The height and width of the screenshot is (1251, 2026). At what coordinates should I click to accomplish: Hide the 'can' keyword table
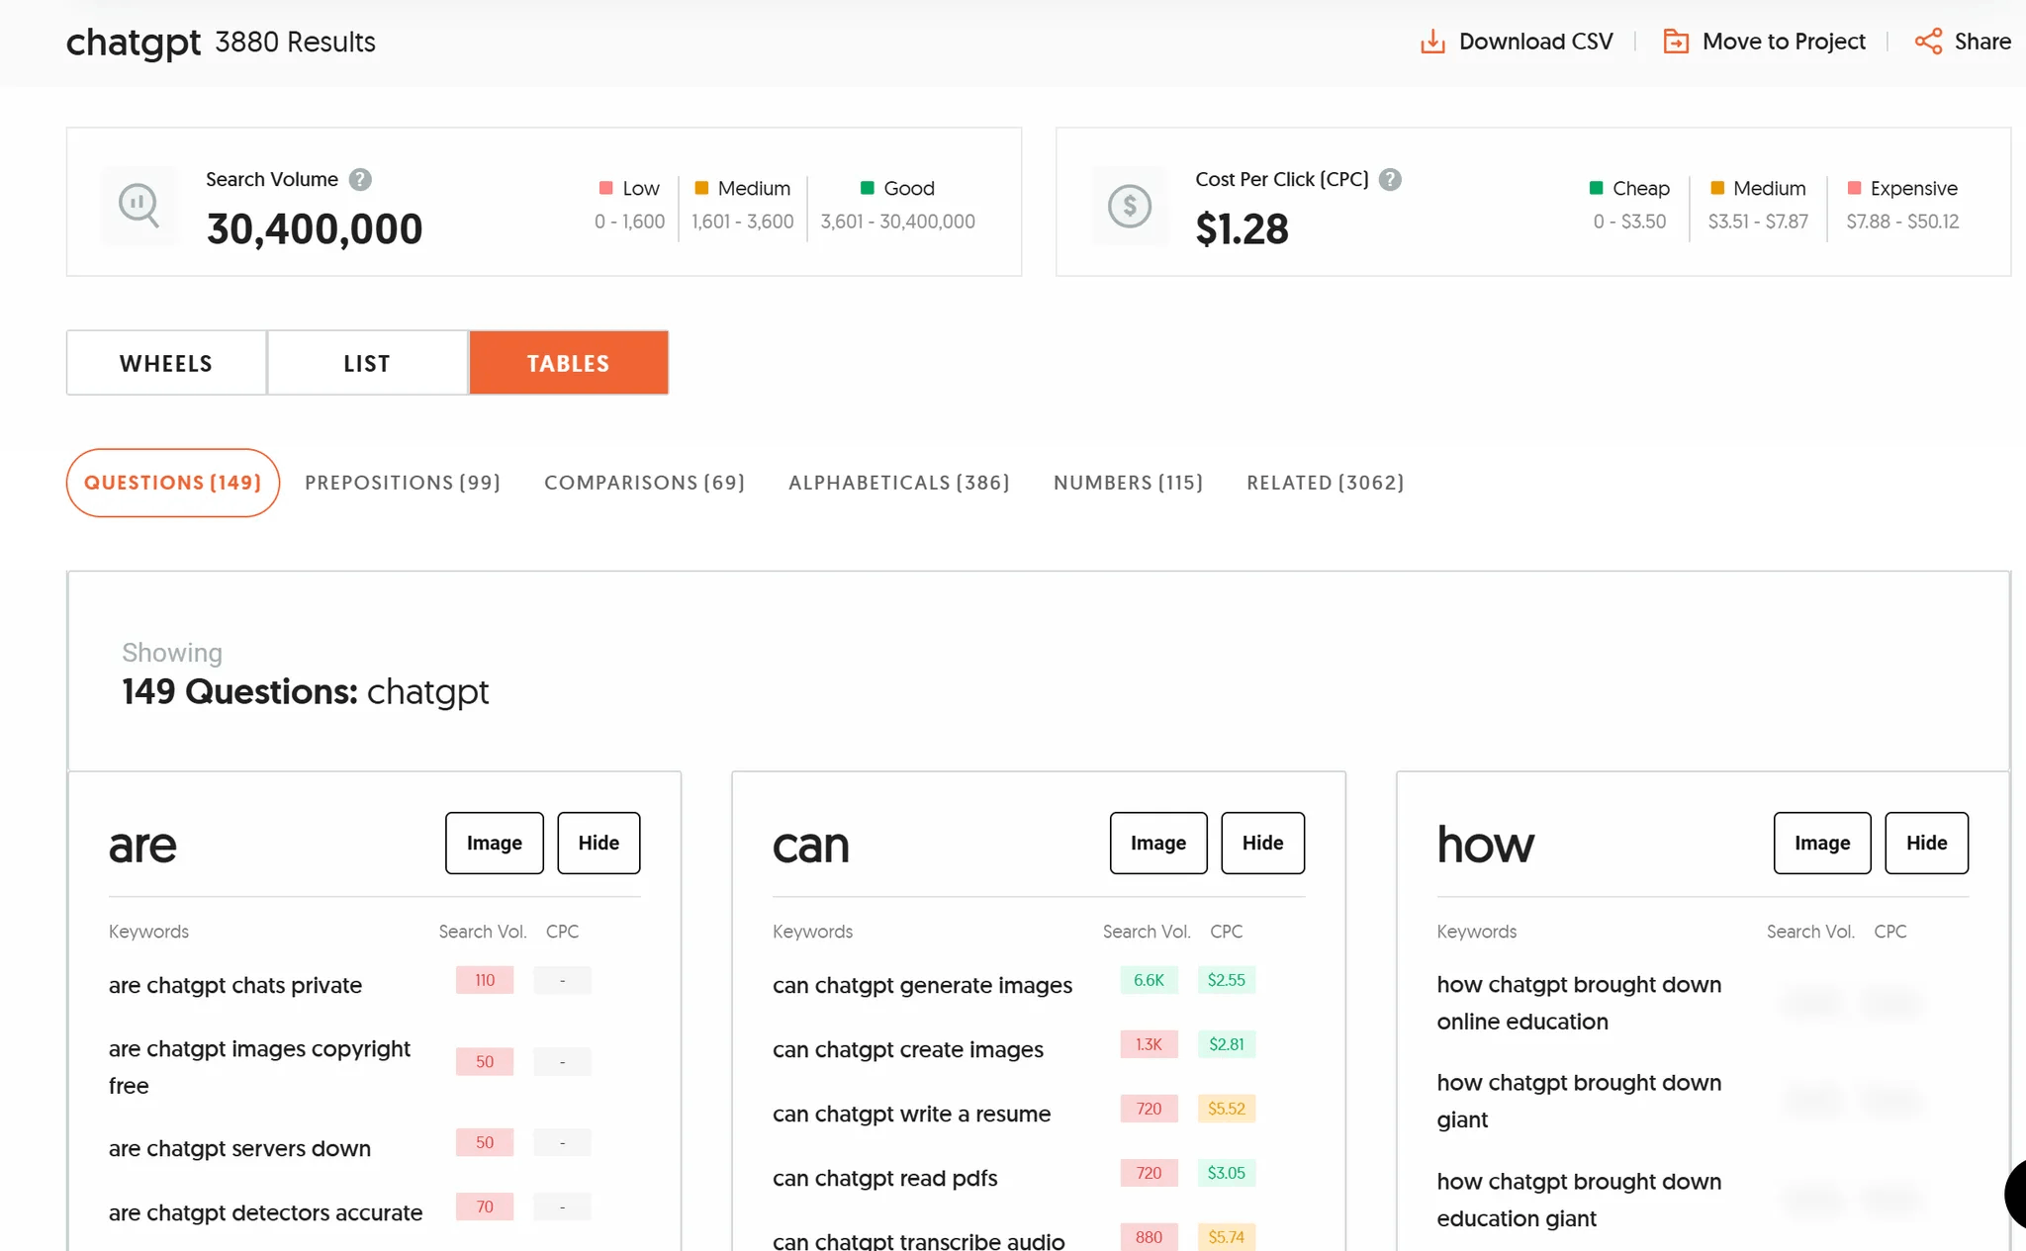point(1263,843)
